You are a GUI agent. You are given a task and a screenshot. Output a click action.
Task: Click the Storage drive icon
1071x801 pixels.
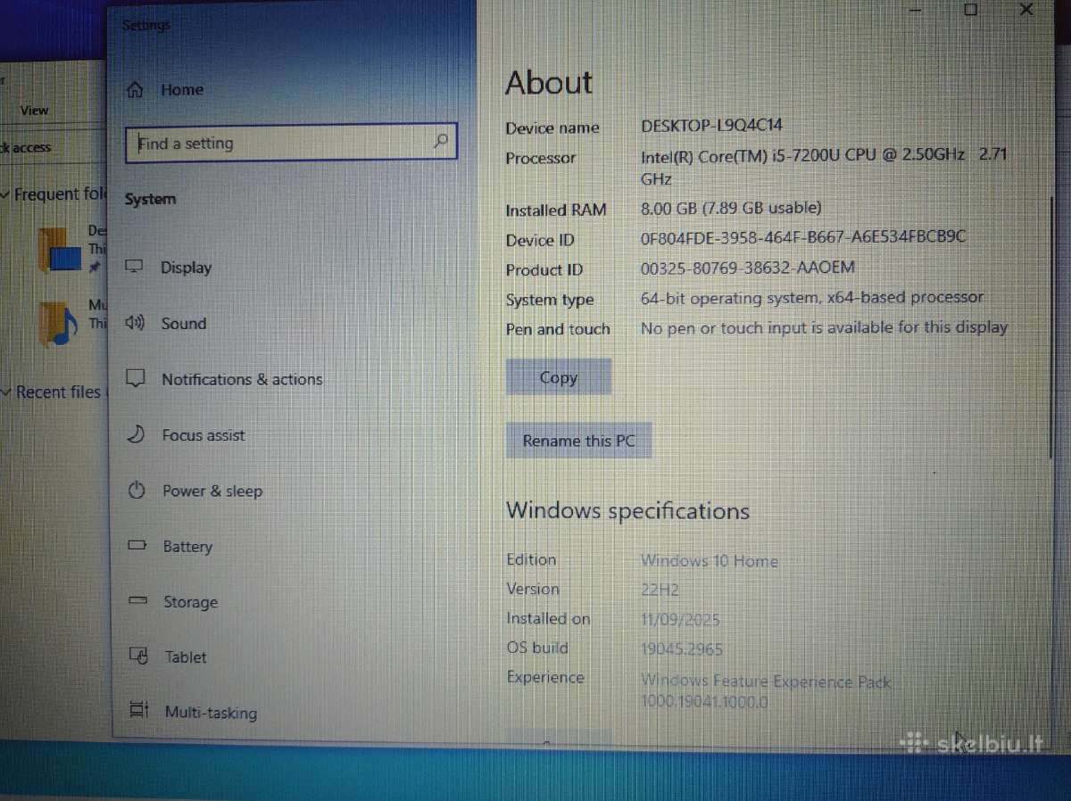click(x=137, y=601)
